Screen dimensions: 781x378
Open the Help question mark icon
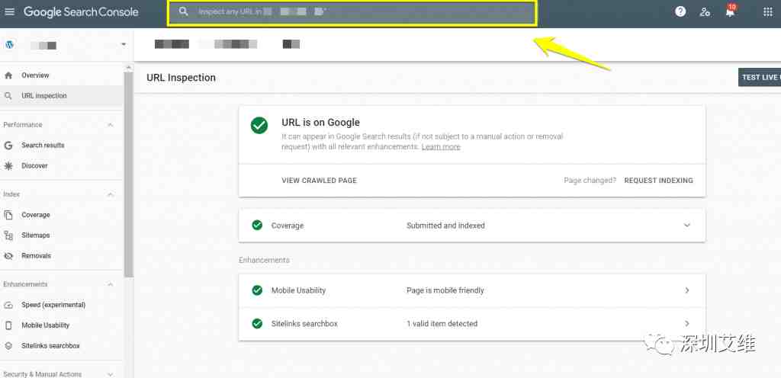680,12
